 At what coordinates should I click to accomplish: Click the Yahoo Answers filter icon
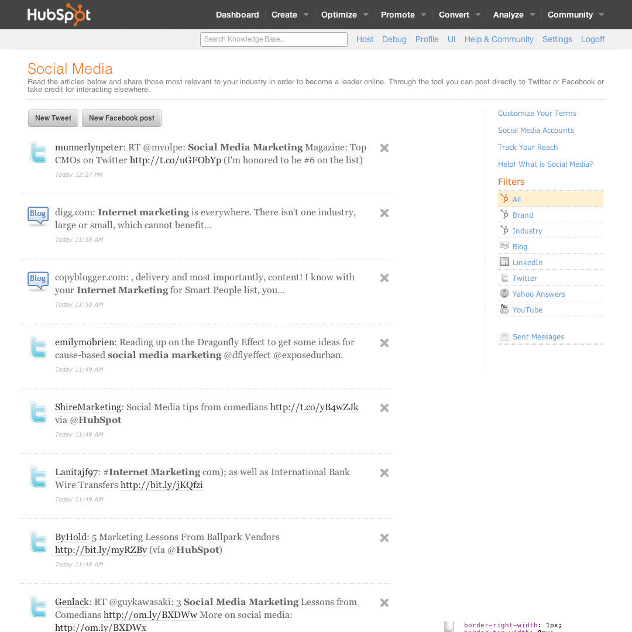tap(504, 293)
